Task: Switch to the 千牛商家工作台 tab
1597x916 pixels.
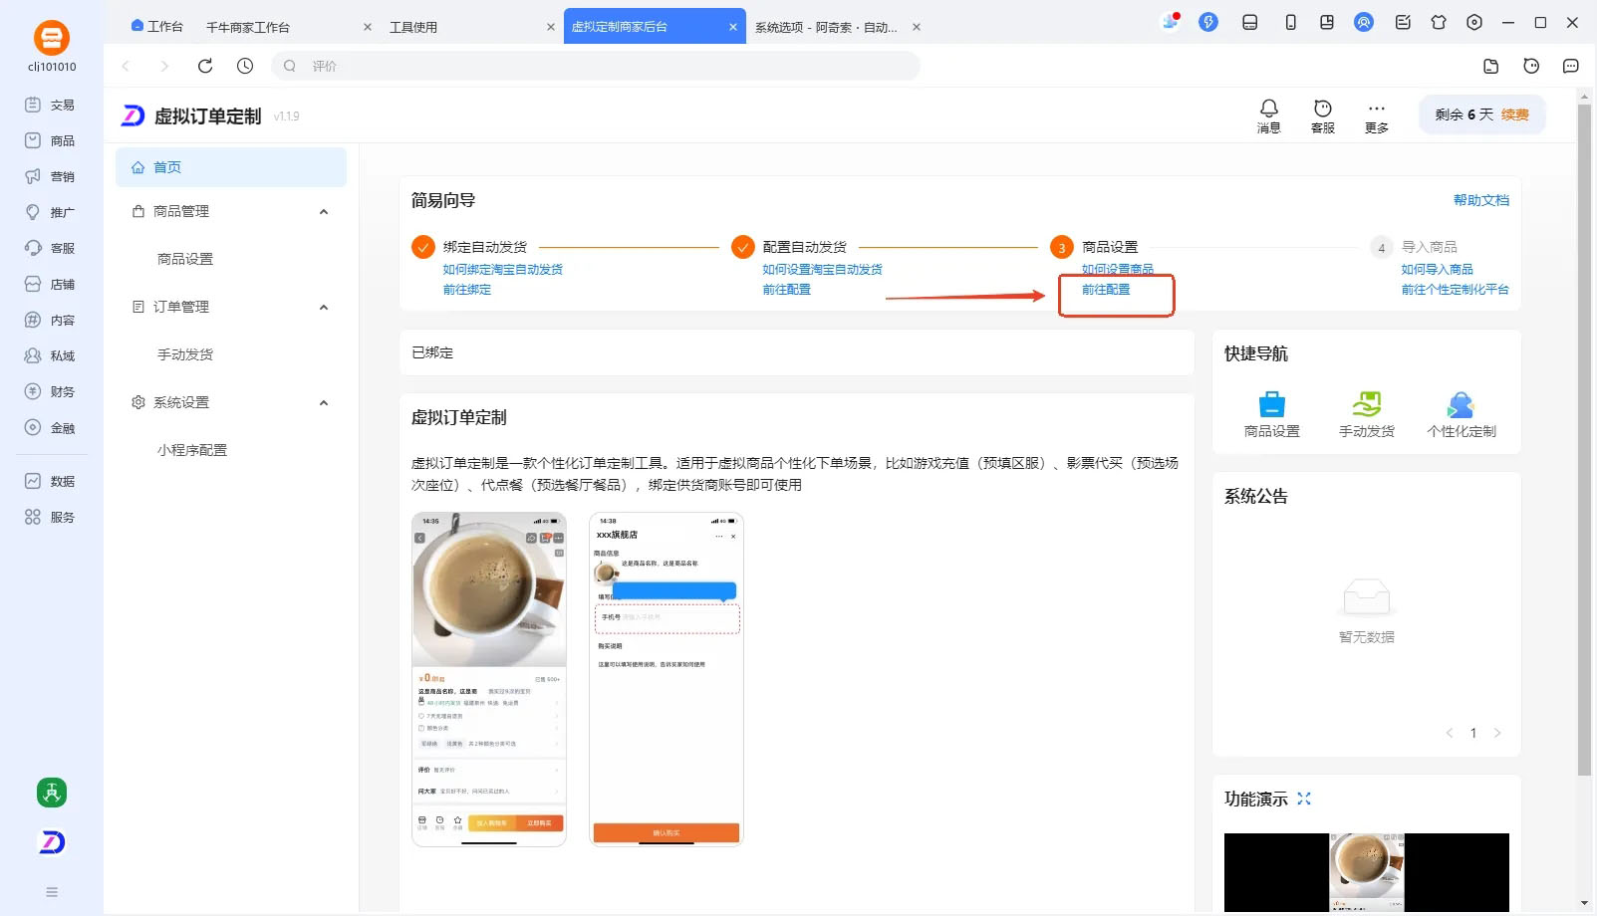Action: point(248,27)
